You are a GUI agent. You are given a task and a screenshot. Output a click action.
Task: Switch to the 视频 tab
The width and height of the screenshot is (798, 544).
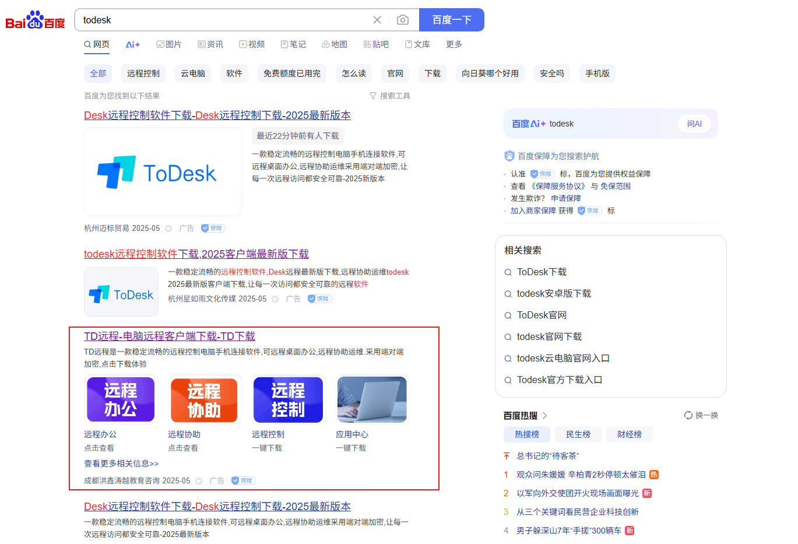[252, 44]
